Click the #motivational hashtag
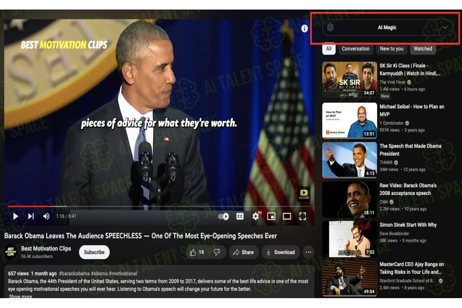The height and width of the screenshot is (308, 462). pos(123,274)
